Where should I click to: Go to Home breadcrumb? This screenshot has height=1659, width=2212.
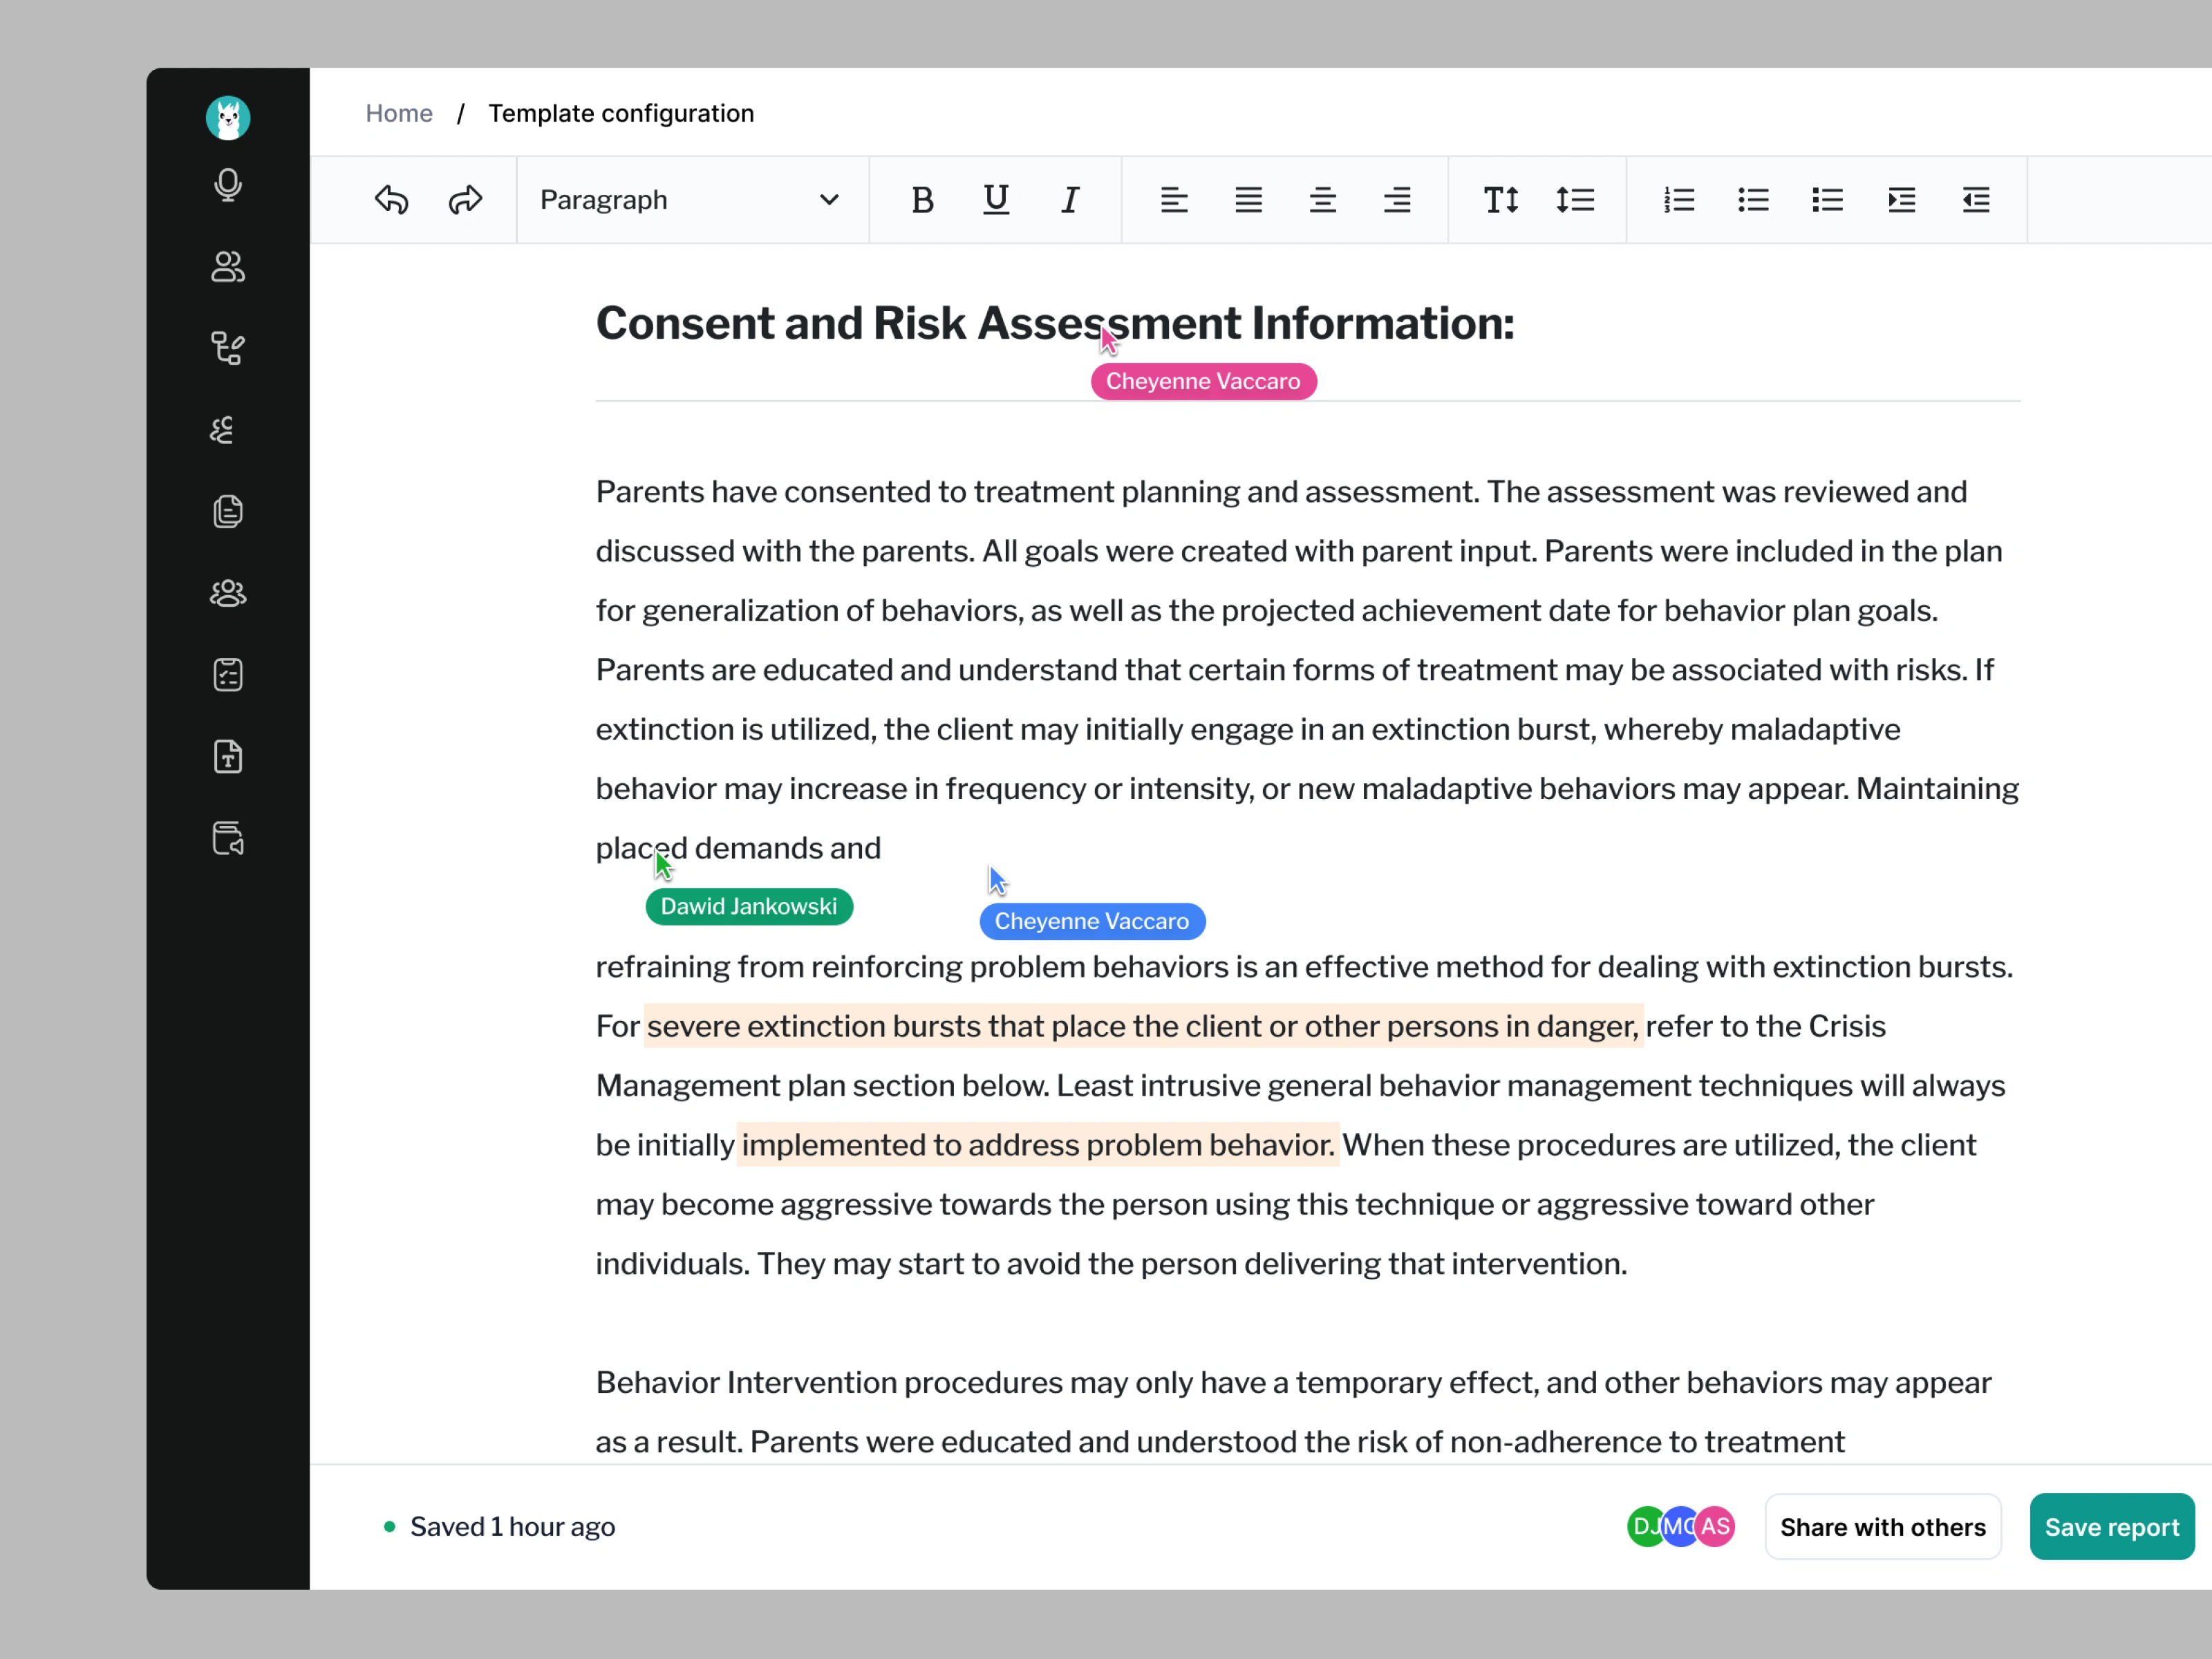[x=399, y=113]
